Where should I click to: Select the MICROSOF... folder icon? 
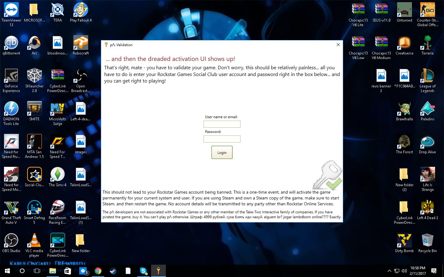(35, 13)
